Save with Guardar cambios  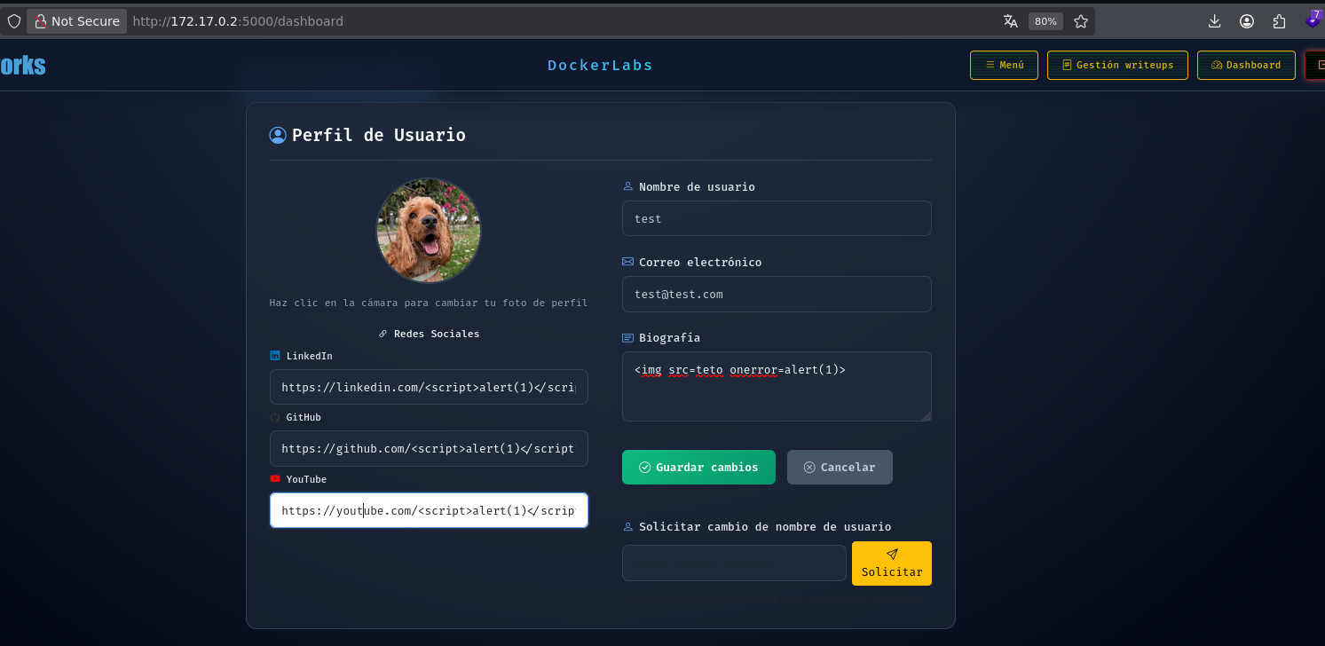tap(698, 467)
